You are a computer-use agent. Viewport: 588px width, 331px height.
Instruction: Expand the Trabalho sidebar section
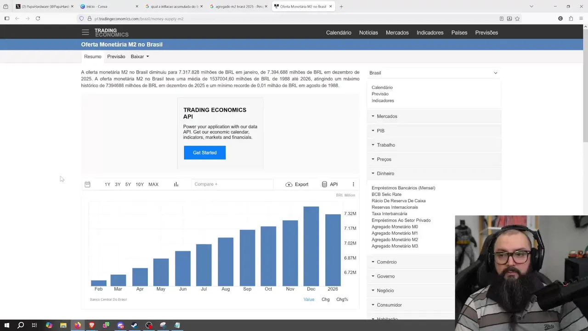point(434,145)
